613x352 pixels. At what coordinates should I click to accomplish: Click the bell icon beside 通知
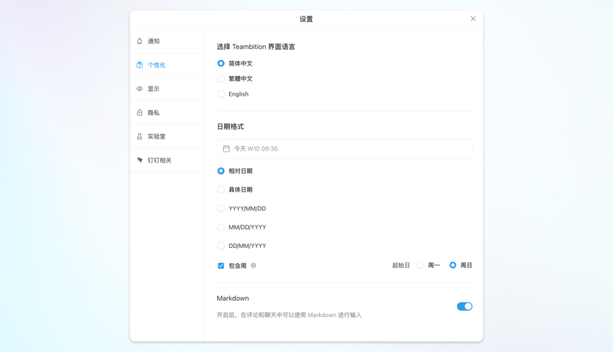[140, 41]
